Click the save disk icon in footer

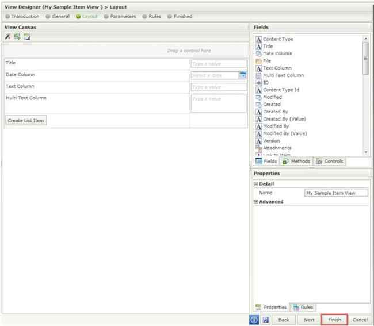(x=265, y=320)
